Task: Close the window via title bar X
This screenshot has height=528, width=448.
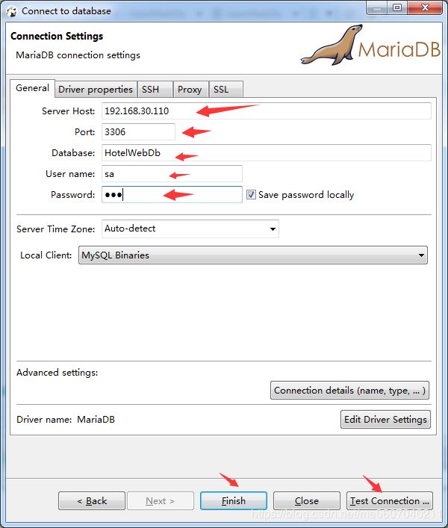Action: [x=425, y=8]
